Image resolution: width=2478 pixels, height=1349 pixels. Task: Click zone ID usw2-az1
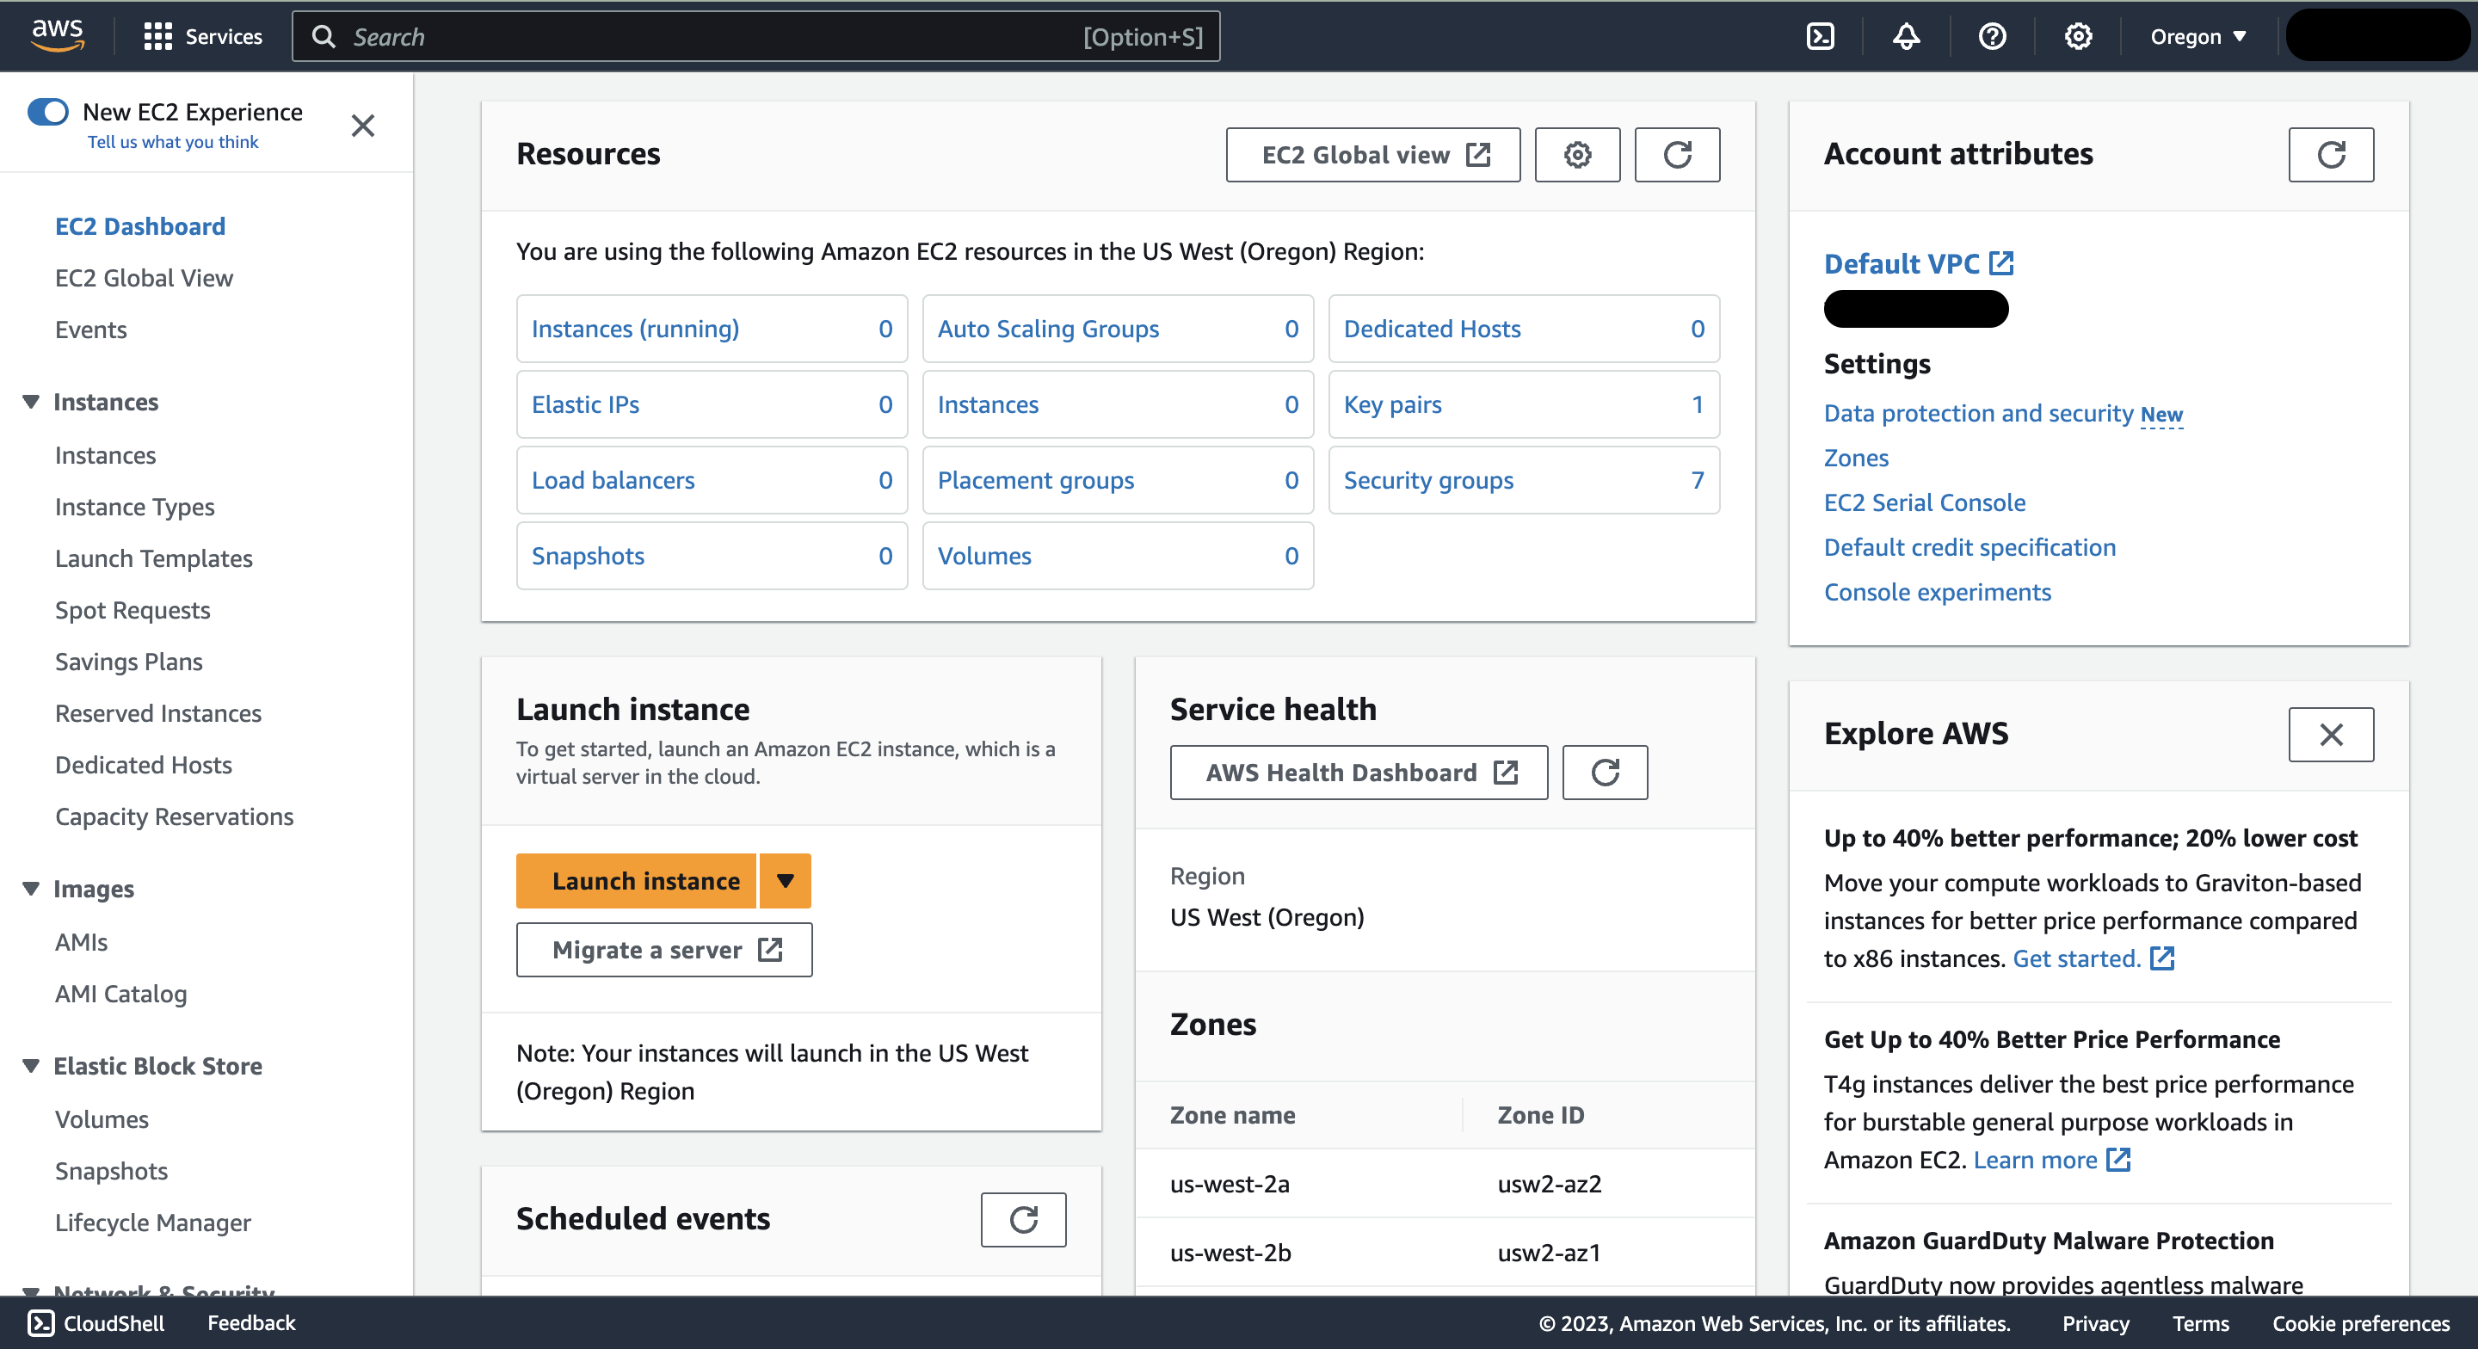point(1549,1253)
